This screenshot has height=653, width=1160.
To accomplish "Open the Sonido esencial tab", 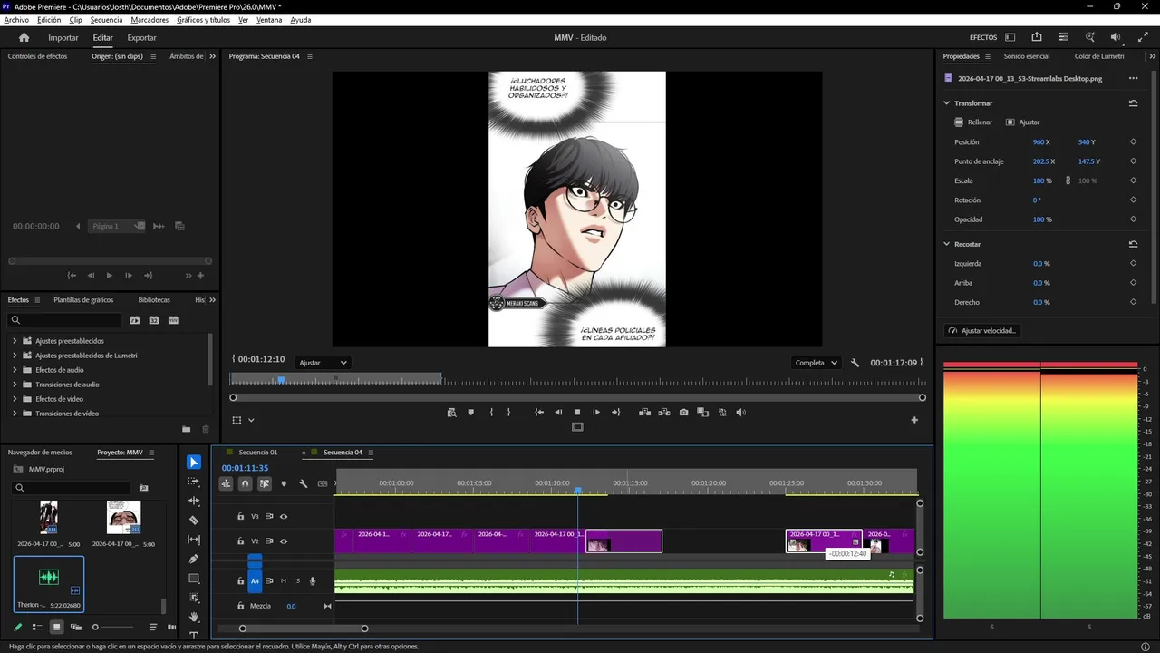I will pyautogui.click(x=1027, y=56).
